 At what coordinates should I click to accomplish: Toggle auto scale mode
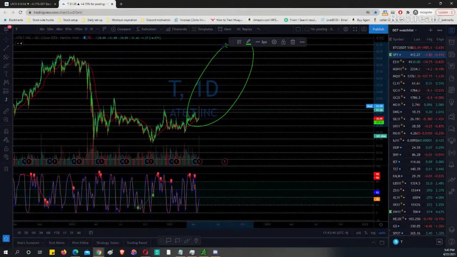(382, 233)
